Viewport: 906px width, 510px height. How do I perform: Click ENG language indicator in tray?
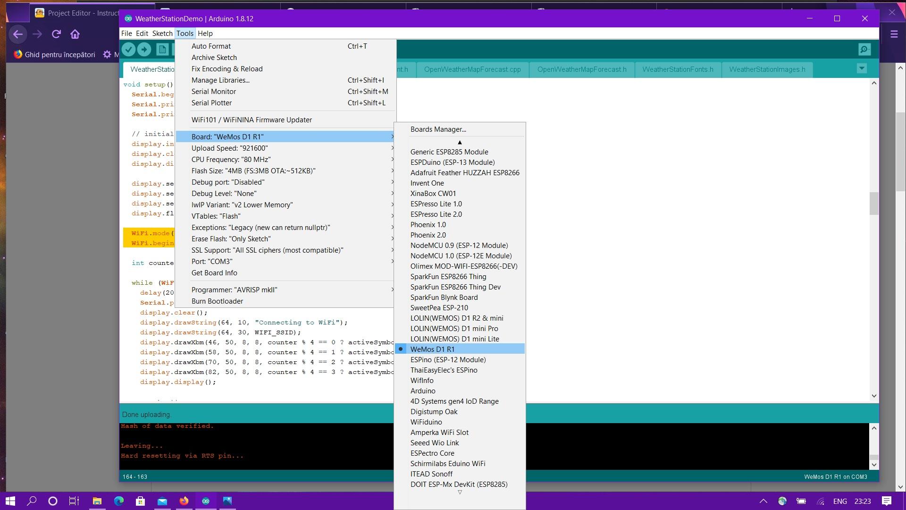(840, 501)
